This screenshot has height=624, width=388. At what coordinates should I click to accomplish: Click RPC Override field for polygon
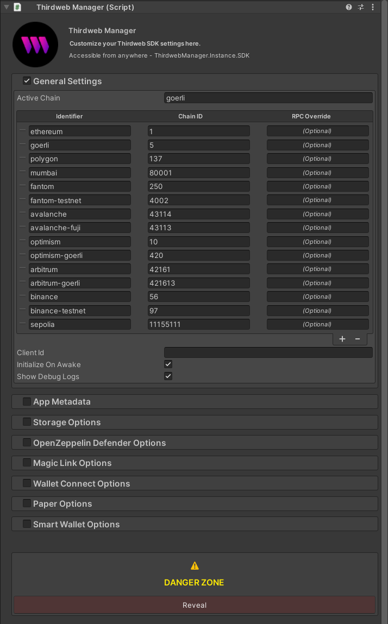click(x=317, y=159)
